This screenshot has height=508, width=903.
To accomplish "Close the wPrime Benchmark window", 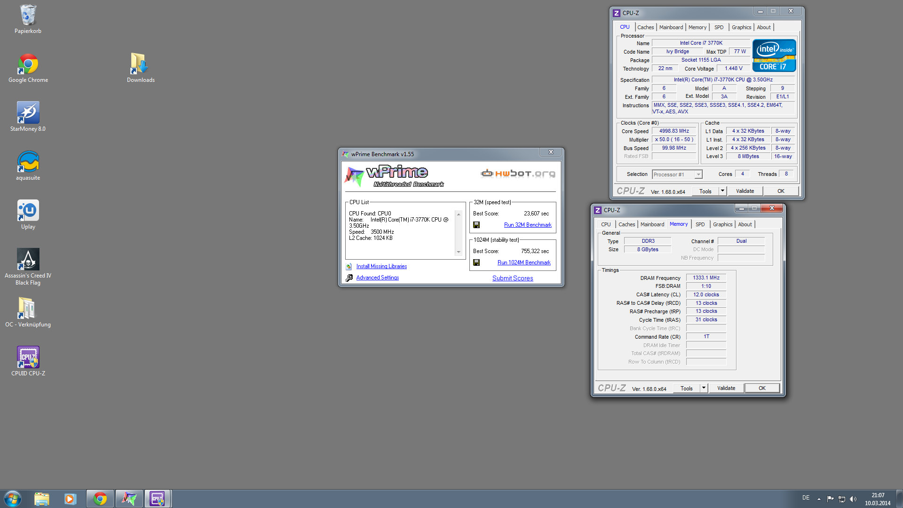I will (551, 152).
